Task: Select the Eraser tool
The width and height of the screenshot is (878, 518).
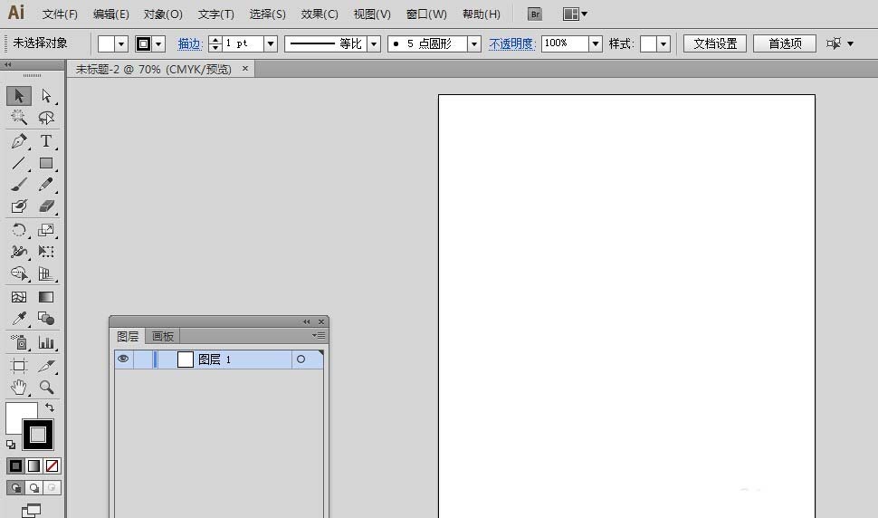Action: point(46,206)
